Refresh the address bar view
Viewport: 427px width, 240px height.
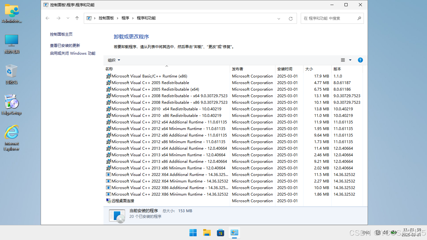291,18
